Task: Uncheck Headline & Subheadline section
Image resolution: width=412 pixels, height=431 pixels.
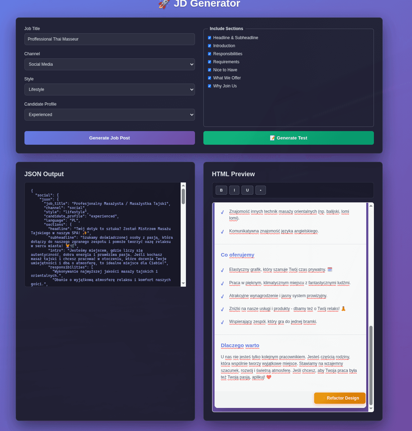Action: pyautogui.click(x=210, y=38)
